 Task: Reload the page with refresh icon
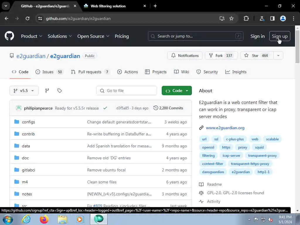coord(28,18)
